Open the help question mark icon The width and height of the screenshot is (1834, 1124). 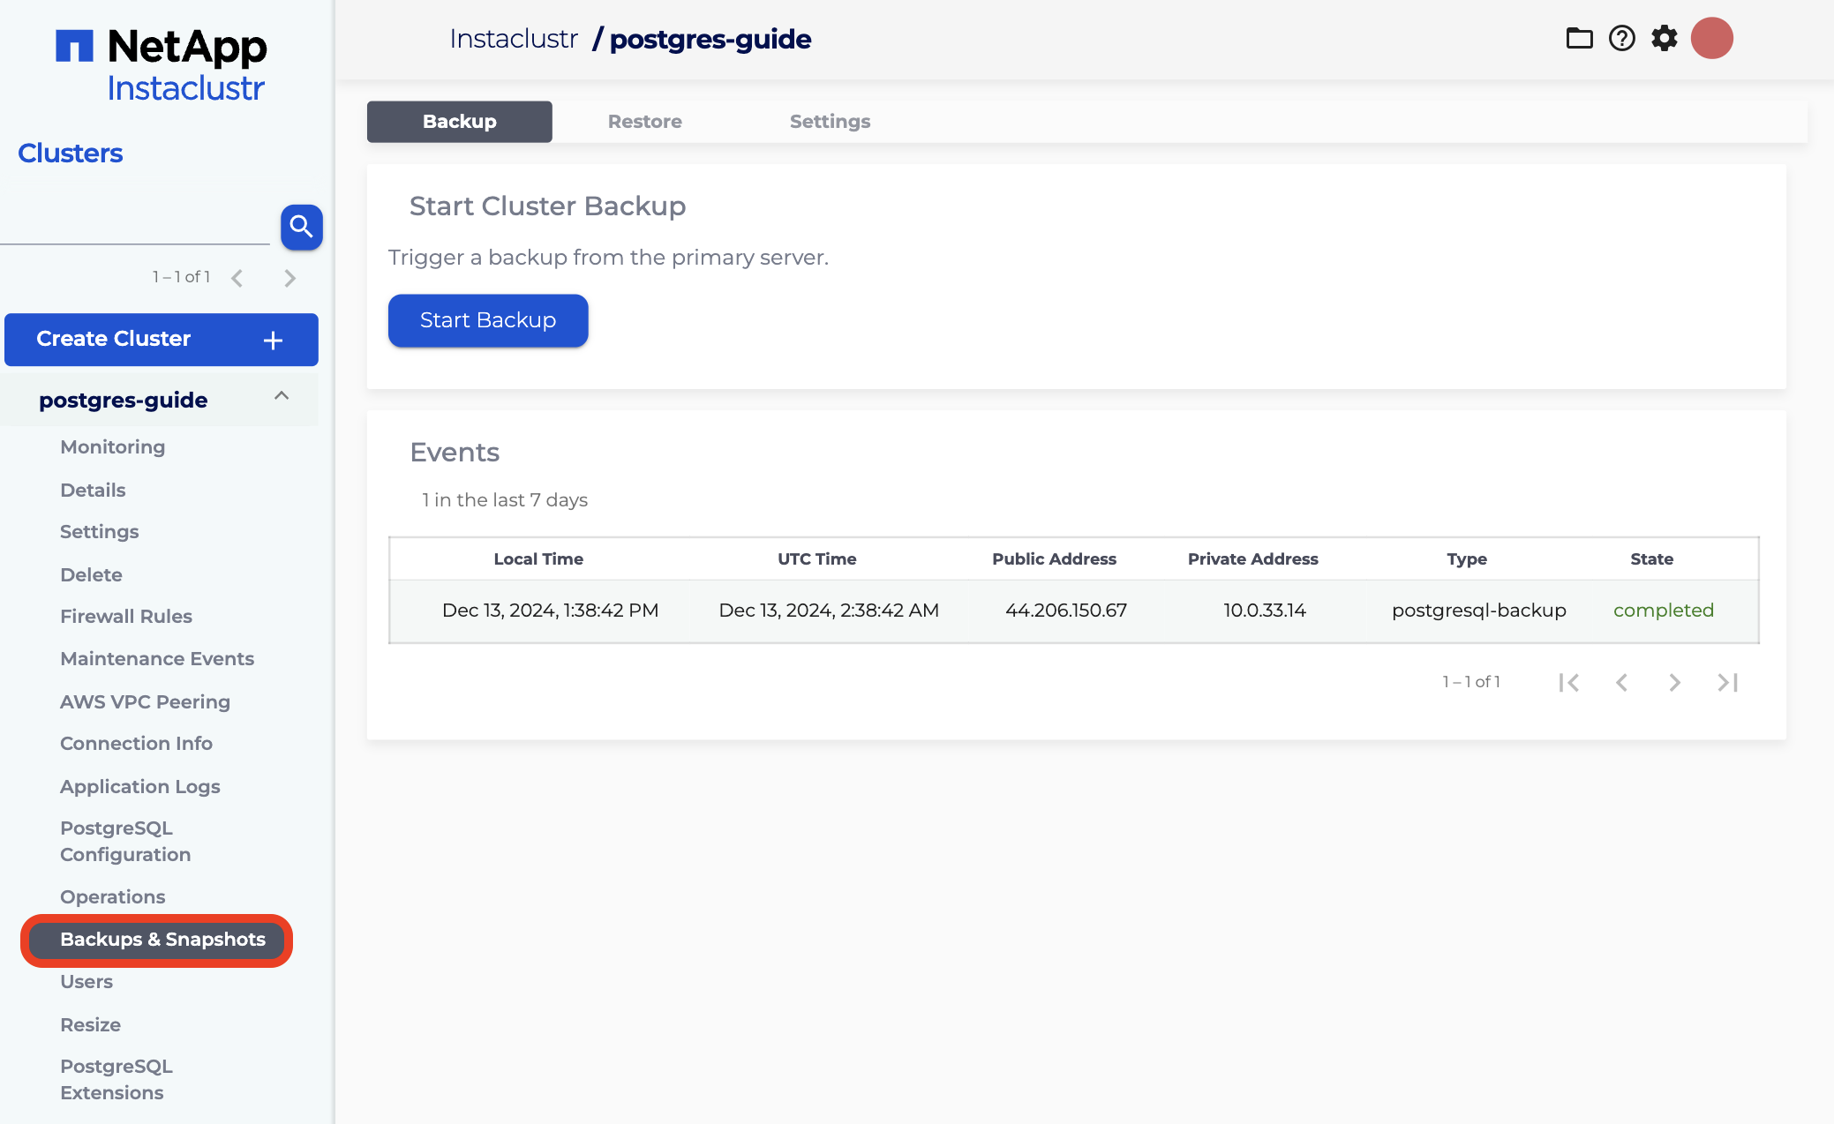click(x=1621, y=39)
